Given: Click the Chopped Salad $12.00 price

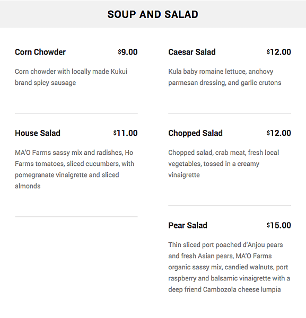Looking at the screenshot, I should click(279, 133).
